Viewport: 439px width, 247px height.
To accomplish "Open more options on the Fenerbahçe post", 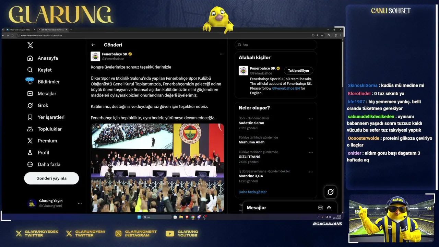I will point(222,54).
